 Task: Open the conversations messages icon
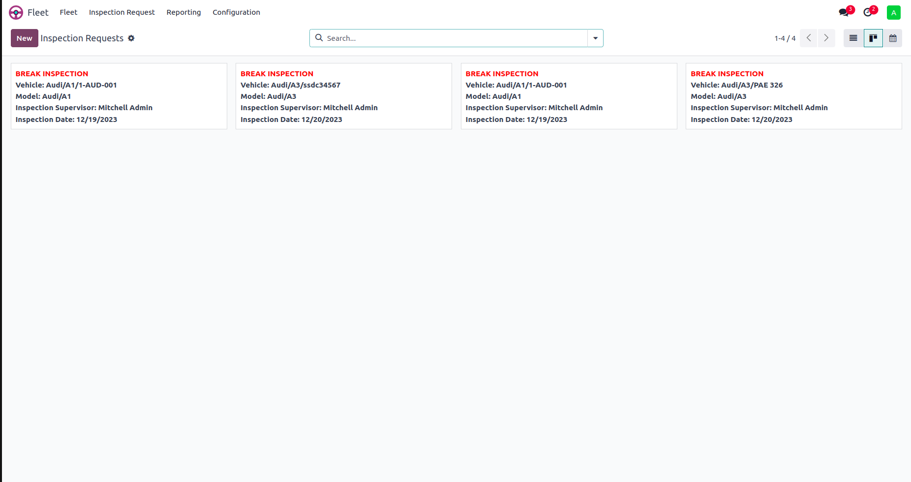[845, 12]
